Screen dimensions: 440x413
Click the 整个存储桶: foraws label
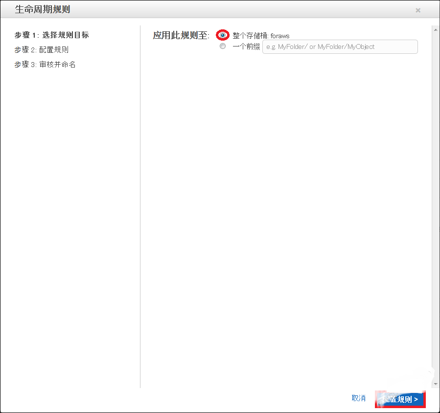(261, 36)
